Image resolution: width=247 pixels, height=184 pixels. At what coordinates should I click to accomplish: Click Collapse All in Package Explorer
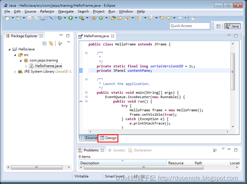click(x=44, y=43)
